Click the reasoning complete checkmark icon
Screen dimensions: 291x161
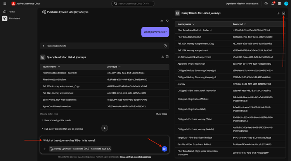click(x=165, y=46)
